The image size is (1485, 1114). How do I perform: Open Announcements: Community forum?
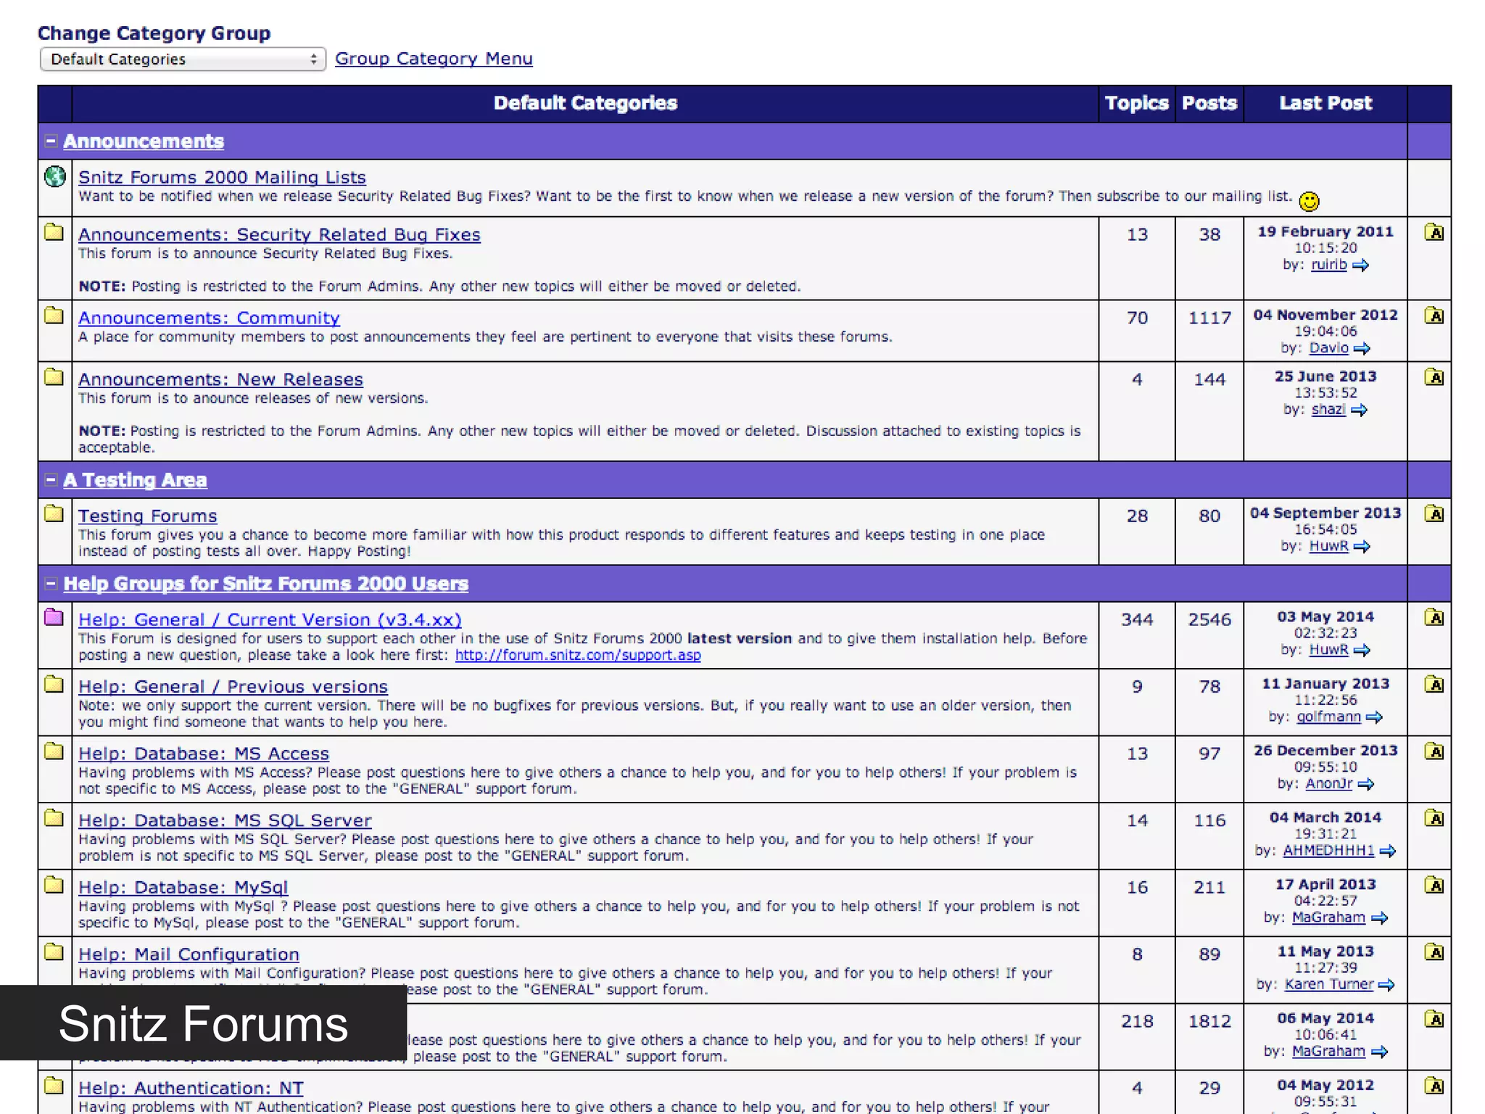[x=209, y=318]
